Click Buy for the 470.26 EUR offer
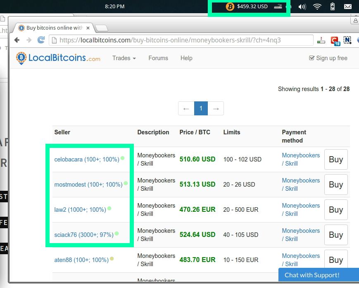The width and height of the screenshot is (359, 288). [x=336, y=210]
